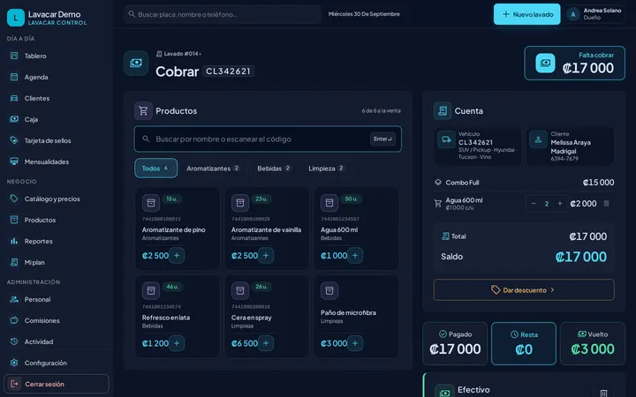Screen dimensions: 636x397
Task: Select the Aromatizantes filter tab
Action: [x=213, y=169]
